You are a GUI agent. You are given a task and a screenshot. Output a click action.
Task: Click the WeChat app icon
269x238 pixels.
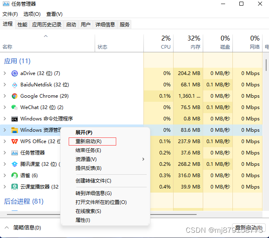pyautogui.click(x=15, y=107)
